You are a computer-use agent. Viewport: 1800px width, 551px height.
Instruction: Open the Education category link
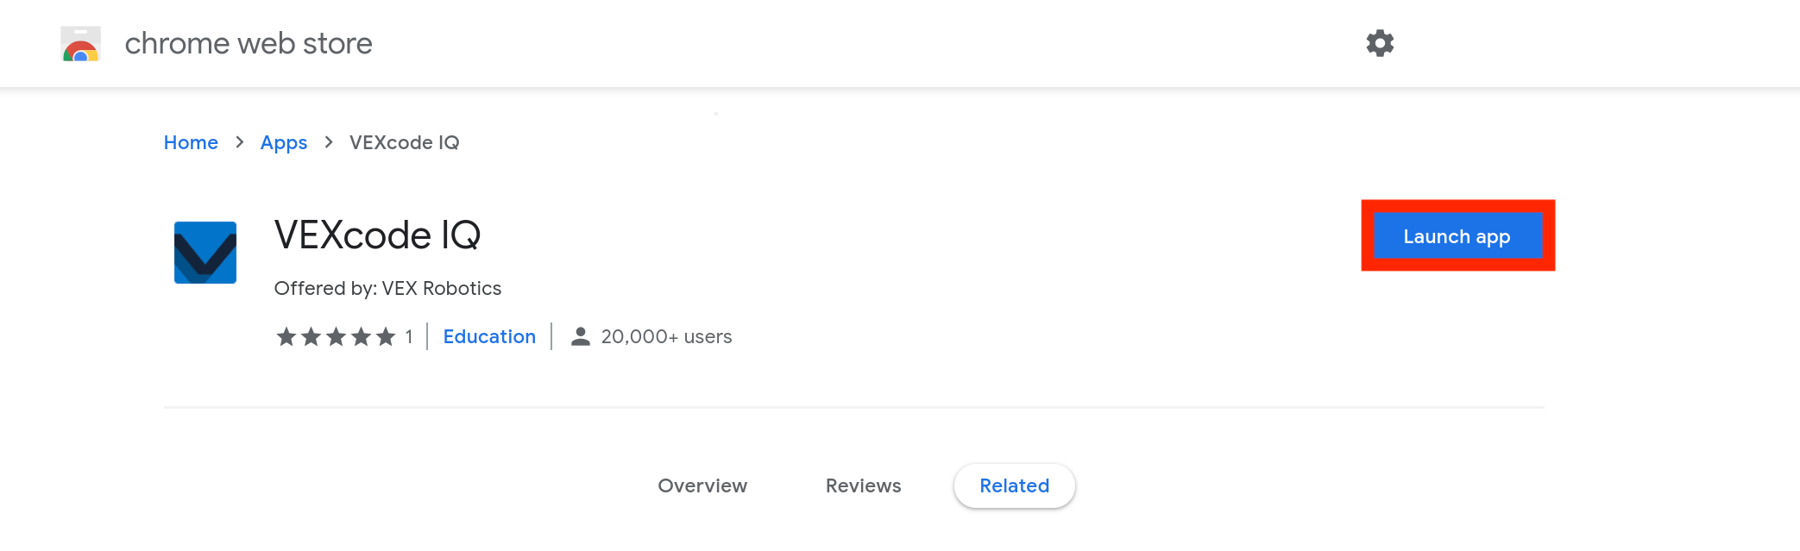coord(489,336)
